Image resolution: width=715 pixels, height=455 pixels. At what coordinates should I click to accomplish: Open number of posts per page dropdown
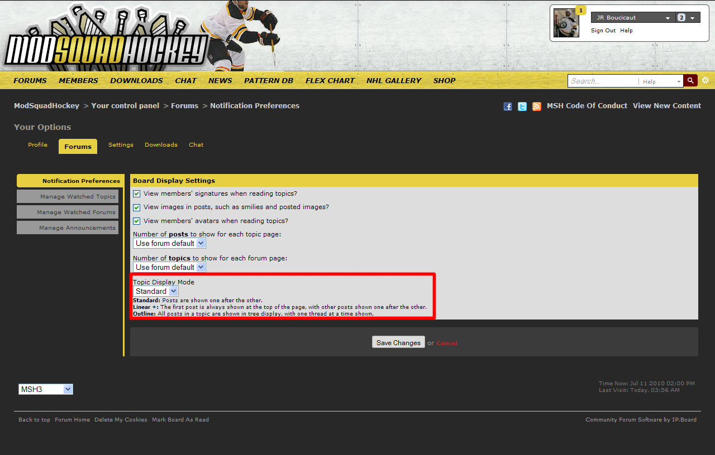[169, 244]
